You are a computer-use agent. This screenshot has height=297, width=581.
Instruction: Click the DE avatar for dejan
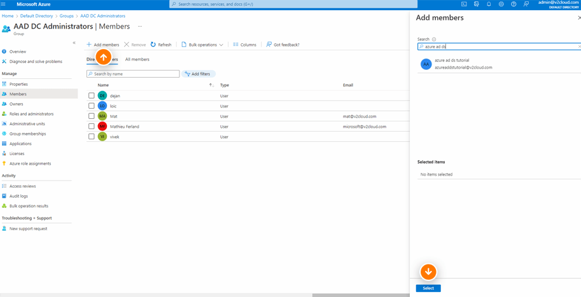[x=102, y=95]
